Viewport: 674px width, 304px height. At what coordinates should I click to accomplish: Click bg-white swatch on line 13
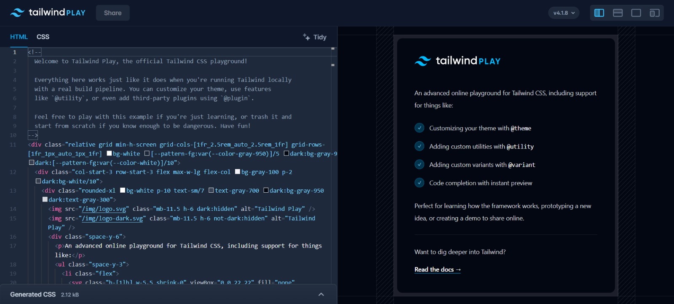123,190
